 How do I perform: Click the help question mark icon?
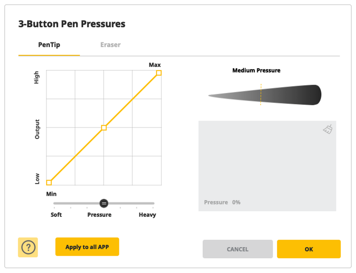tap(28, 247)
